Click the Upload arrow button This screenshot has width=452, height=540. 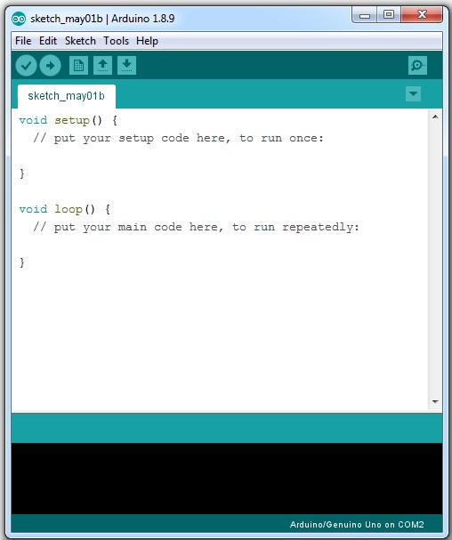51,66
